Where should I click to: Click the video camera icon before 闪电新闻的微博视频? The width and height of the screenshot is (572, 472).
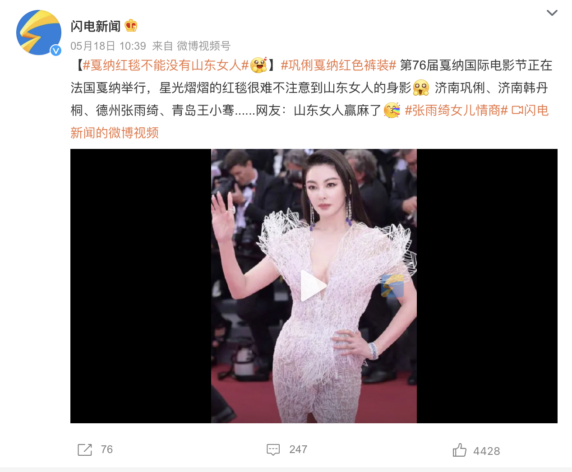pos(517,111)
